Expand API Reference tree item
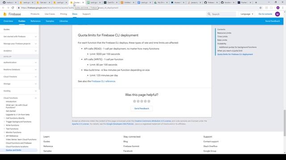 click(4, 136)
